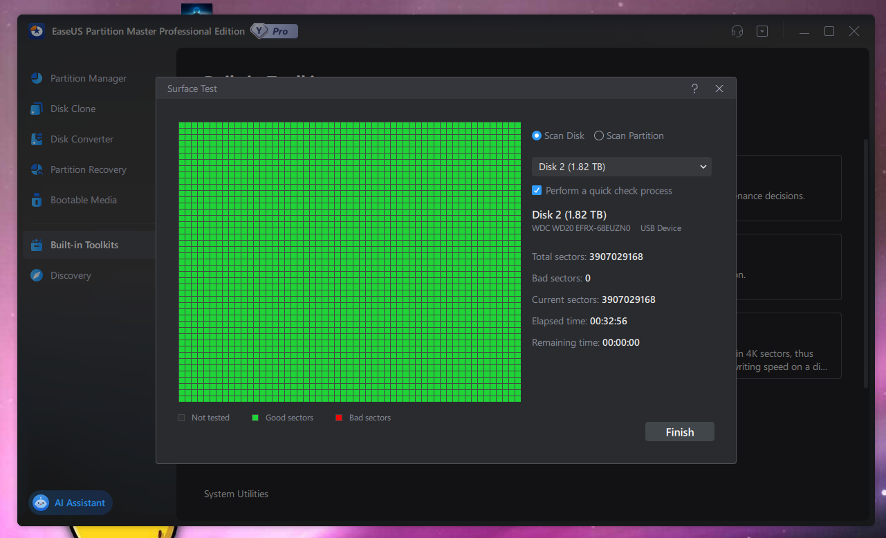Click the Bad sectors count 0

click(x=588, y=278)
